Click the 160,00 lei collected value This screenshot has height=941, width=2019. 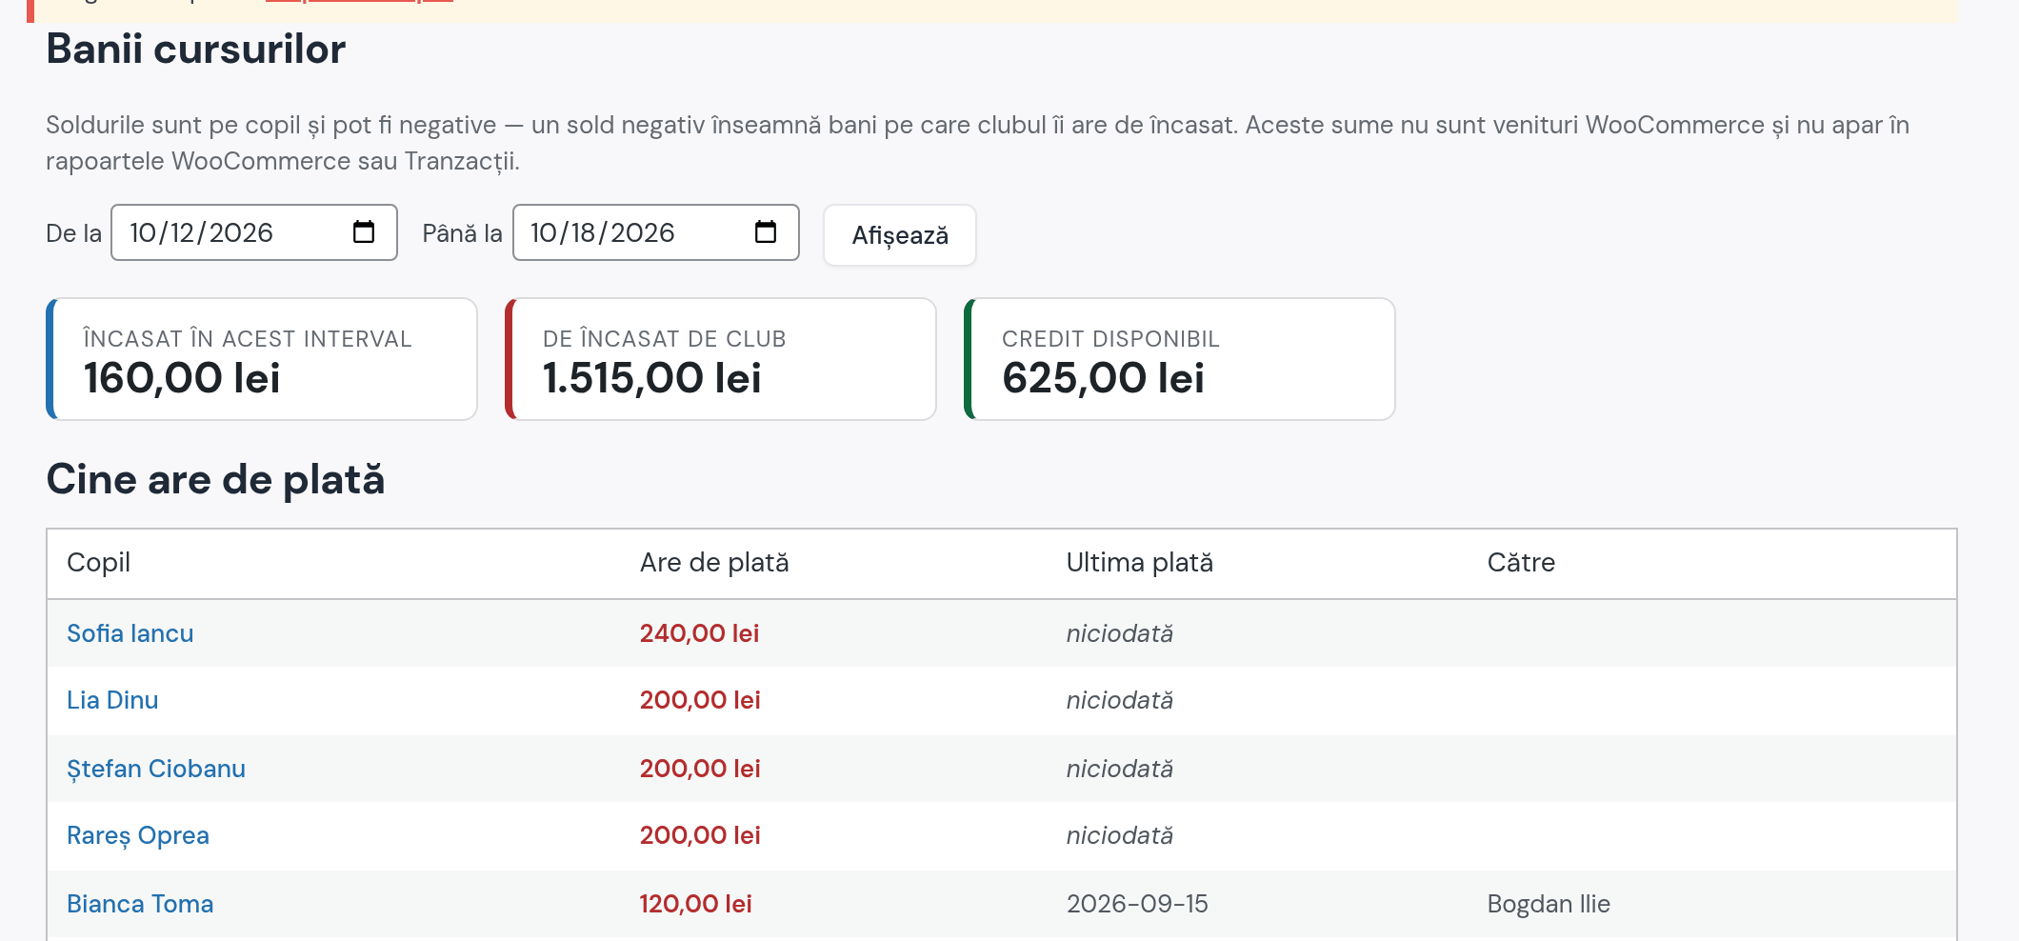[182, 378]
